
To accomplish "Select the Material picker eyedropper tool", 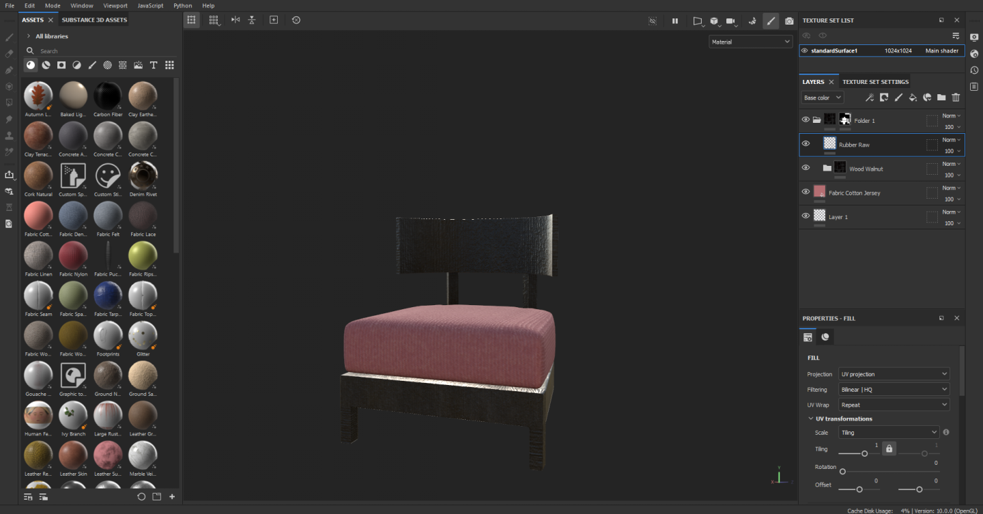I will click(x=10, y=152).
